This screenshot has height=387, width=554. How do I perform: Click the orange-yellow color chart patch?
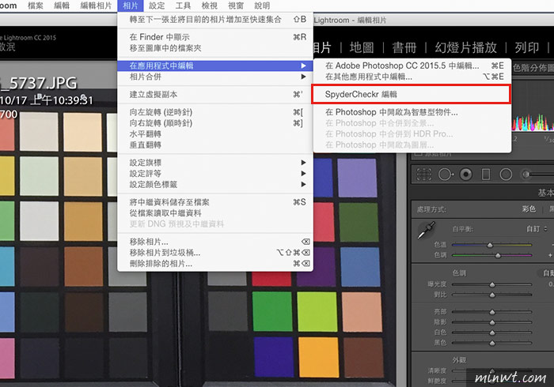pos(318,357)
